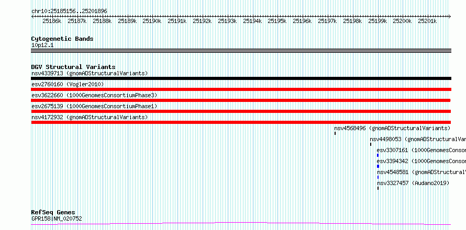Click the black marker under nsv3327457
Screen dimensions: 466x230
(x=378, y=188)
